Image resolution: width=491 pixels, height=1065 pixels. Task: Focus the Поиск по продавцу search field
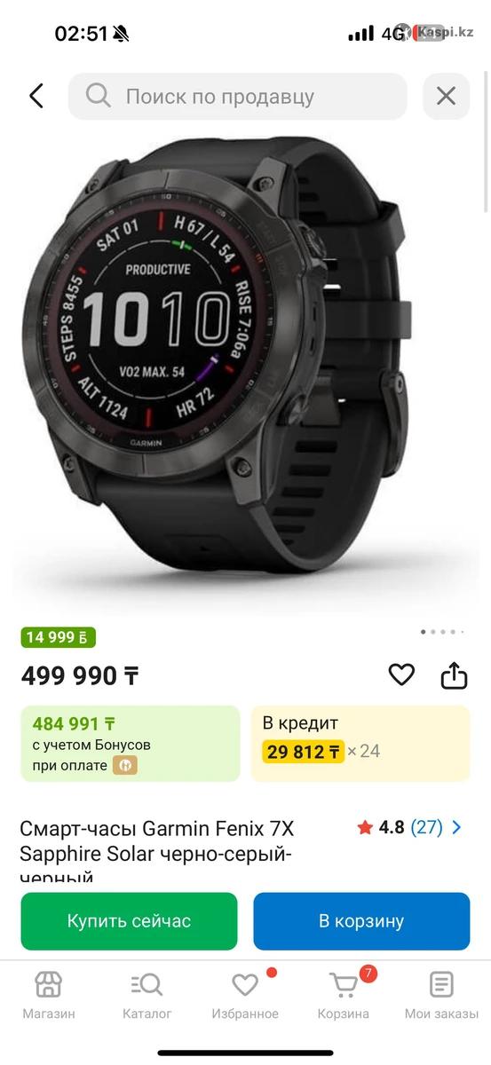(x=237, y=96)
